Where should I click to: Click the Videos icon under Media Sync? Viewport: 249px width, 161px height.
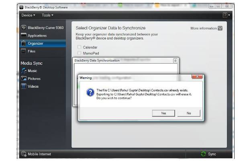pyautogui.click(x=24, y=86)
